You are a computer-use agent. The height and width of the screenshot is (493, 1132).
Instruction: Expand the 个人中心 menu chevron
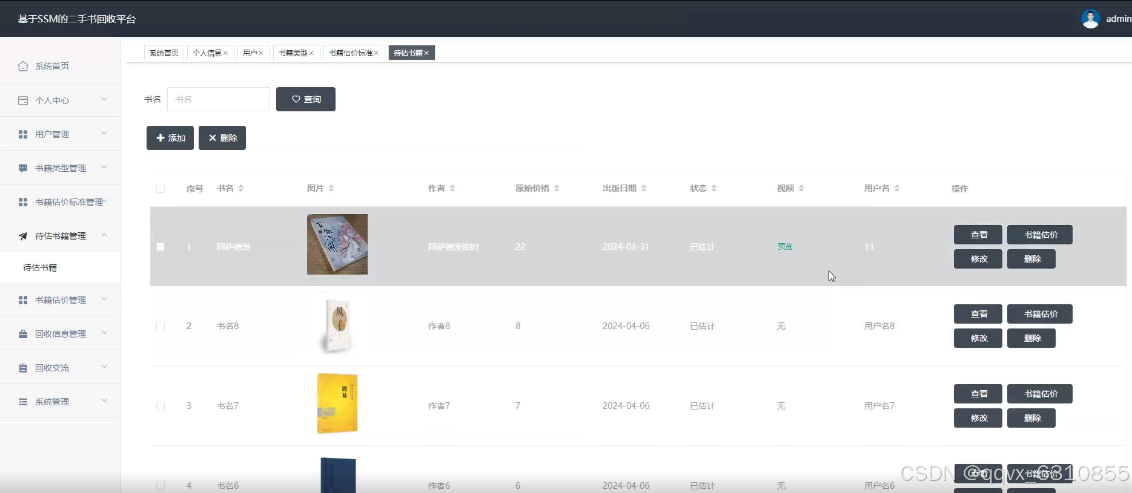(x=104, y=99)
